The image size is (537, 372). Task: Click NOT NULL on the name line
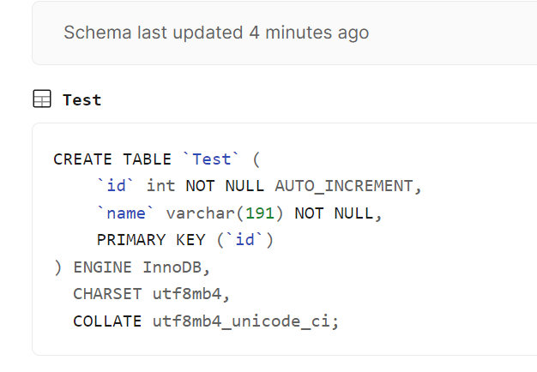tap(334, 213)
